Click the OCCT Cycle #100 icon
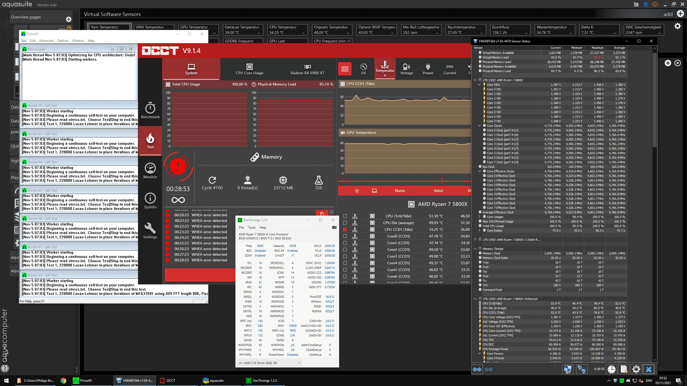 pyautogui.click(x=212, y=180)
